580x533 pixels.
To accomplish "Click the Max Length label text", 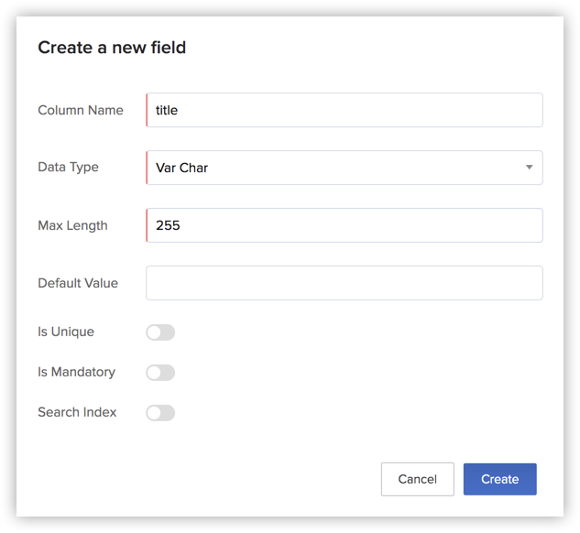I will [x=72, y=225].
